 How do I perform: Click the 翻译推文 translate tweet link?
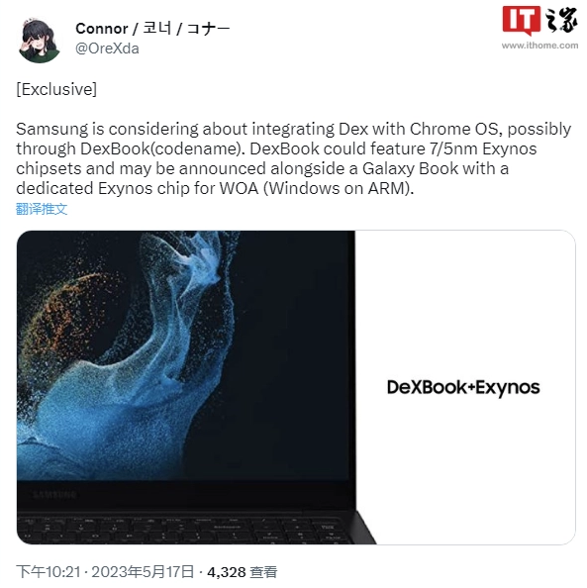(x=42, y=209)
